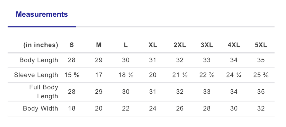Open the Measurements tab

coord(42,14)
